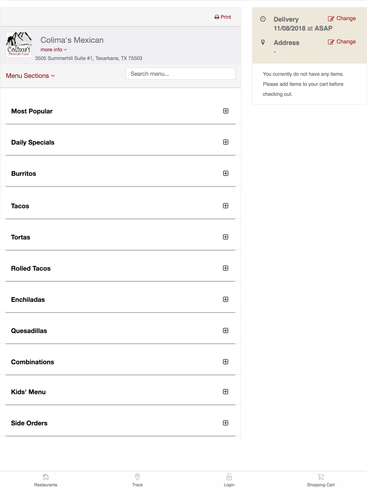This screenshot has width=367, height=490.
Task: Open the Track order pin icon
Action: 137,477
